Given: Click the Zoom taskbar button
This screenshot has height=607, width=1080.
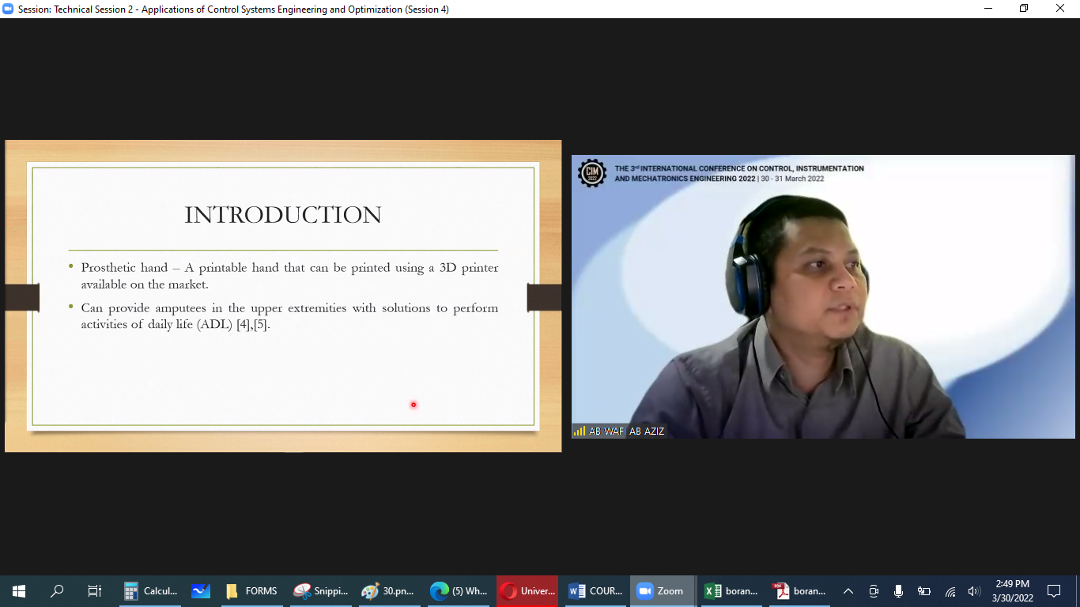Looking at the screenshot, I should click(662, 591).
